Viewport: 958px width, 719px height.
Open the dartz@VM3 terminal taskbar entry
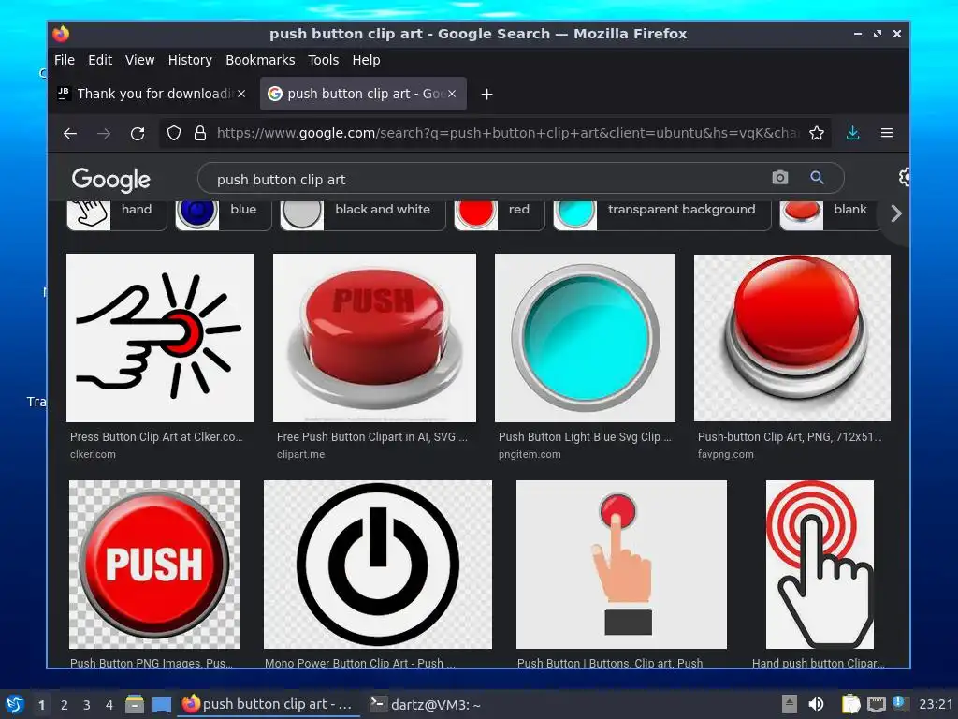(x=426, y=704)
